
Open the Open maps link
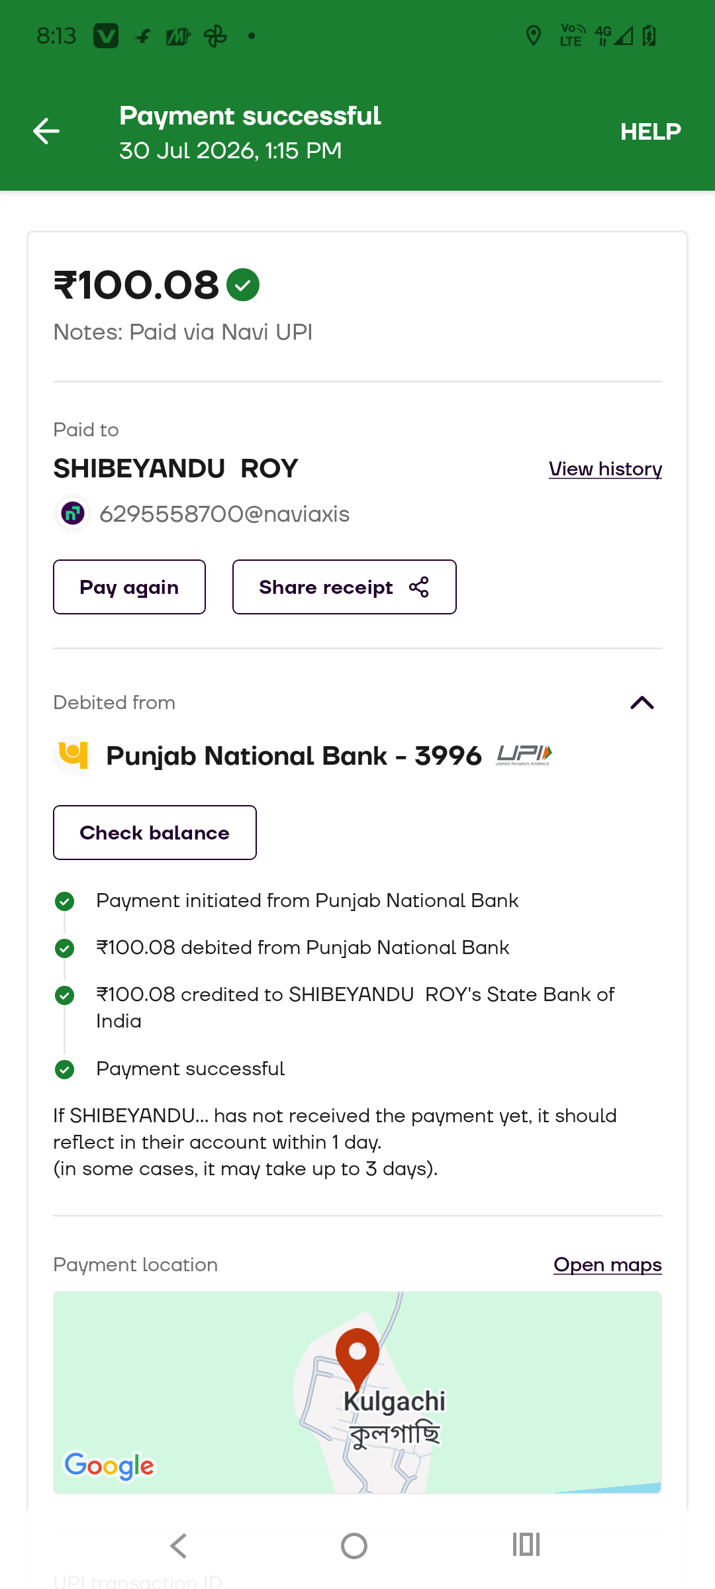tap(608, 1265)
